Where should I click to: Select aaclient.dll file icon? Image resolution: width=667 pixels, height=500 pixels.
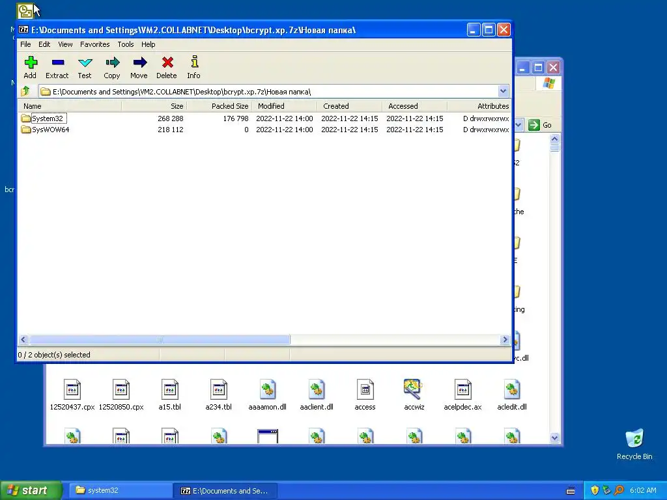point(317,395)
